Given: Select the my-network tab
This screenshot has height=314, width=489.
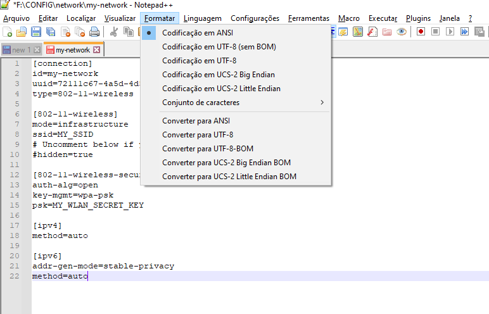Looking at the screenshot, I should point(73,49).
